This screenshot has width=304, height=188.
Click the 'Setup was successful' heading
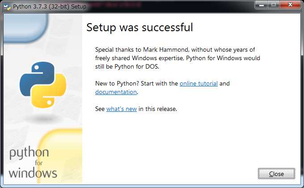tap(139, 27)
